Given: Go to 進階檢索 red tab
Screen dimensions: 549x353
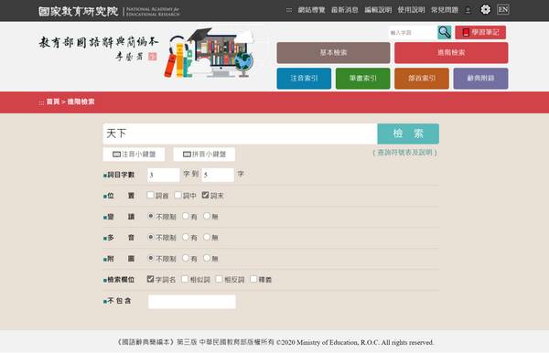Looking at the screenshot, I should (451, 52).
